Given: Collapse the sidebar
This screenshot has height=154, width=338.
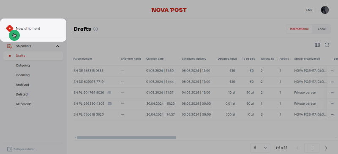Looking at the screenshot, I should [x=21, y=149].
